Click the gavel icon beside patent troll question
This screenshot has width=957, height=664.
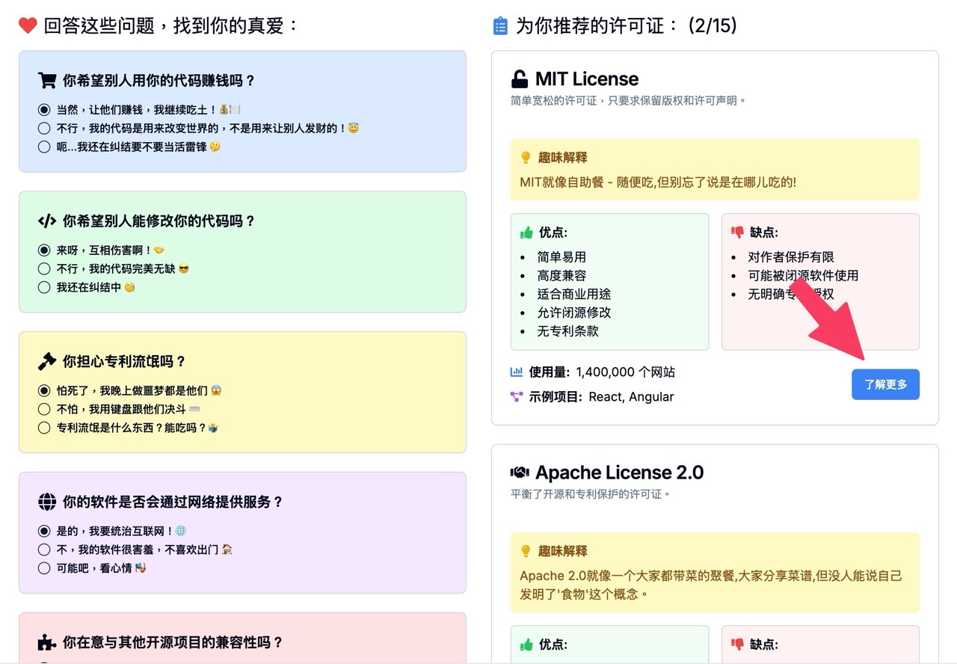[x=47, y=362]
